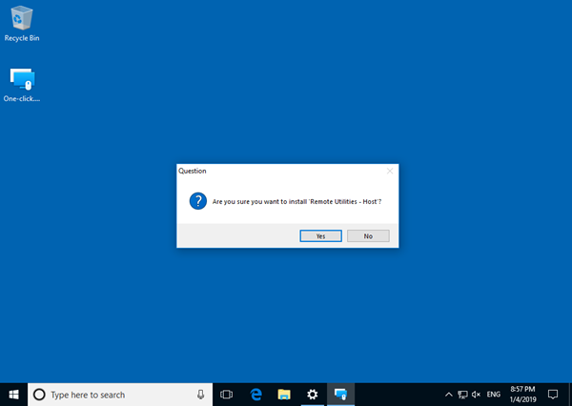
Task: Open network status tray icon
Action: point(462,395)
